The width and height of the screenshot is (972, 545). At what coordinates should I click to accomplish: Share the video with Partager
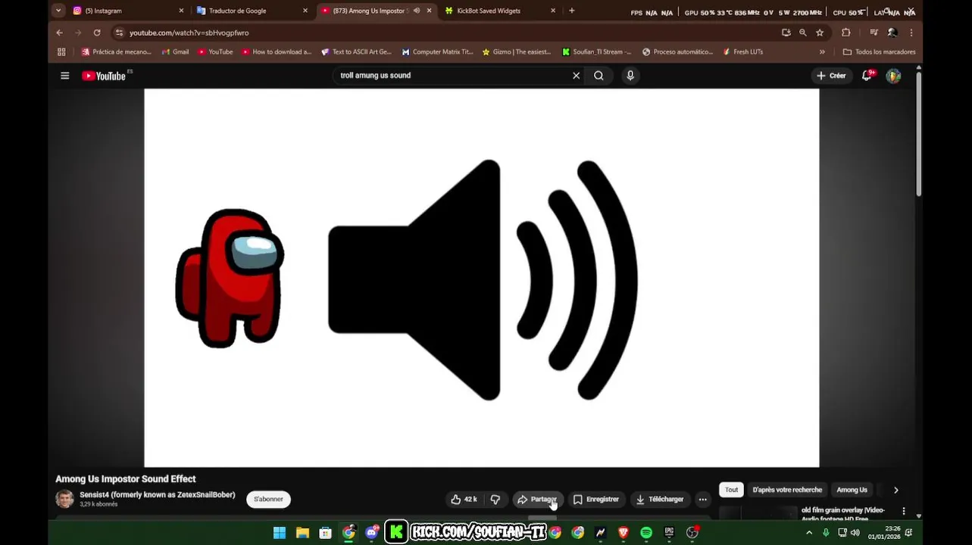click(x=537, y=500)
